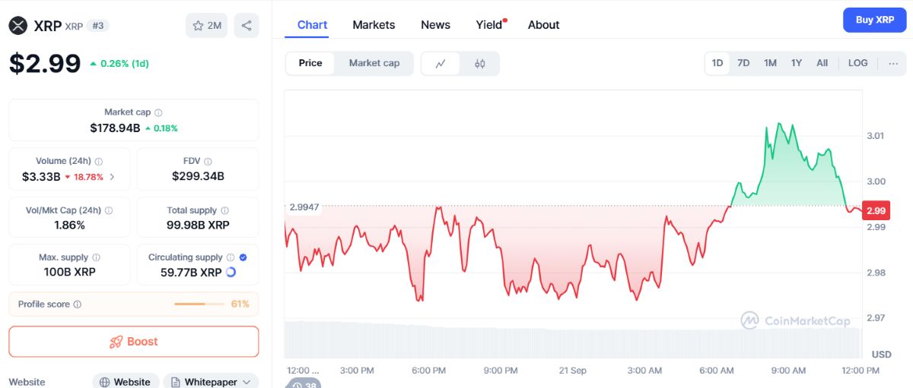Click the $178.94B market cap value
Screen dimensions: 913x388
click(115, 128)
